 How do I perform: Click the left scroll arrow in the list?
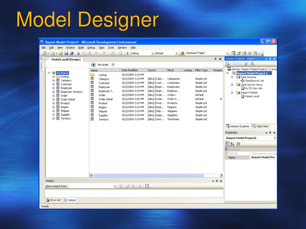[x=91, y=175]
